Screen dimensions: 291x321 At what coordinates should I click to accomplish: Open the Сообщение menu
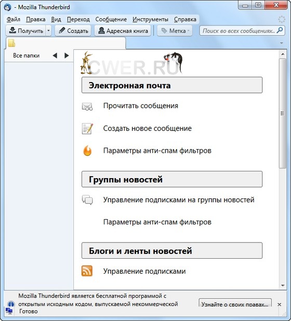pos(111,19)
